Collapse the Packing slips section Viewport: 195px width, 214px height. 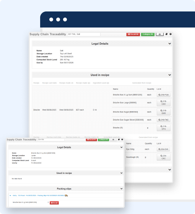point(121,189)
